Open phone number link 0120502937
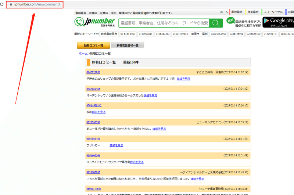The width and height of the screenshot is (294, 195). (93, 172)
